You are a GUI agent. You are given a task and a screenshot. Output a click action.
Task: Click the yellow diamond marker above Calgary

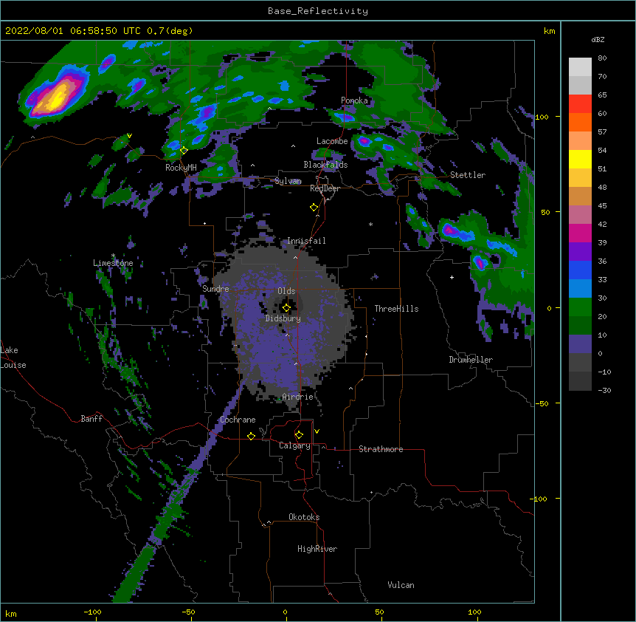299,435
